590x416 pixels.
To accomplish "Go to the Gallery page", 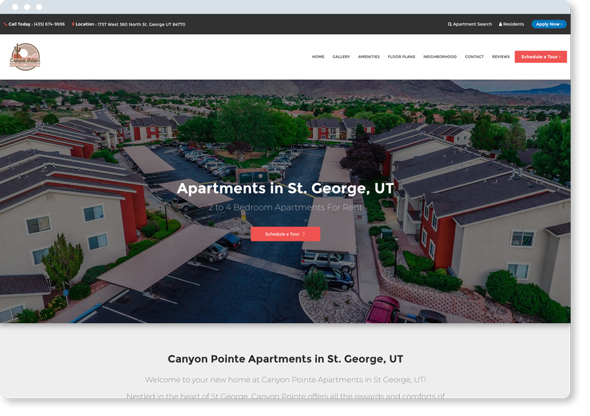I will tap(342, 57).
